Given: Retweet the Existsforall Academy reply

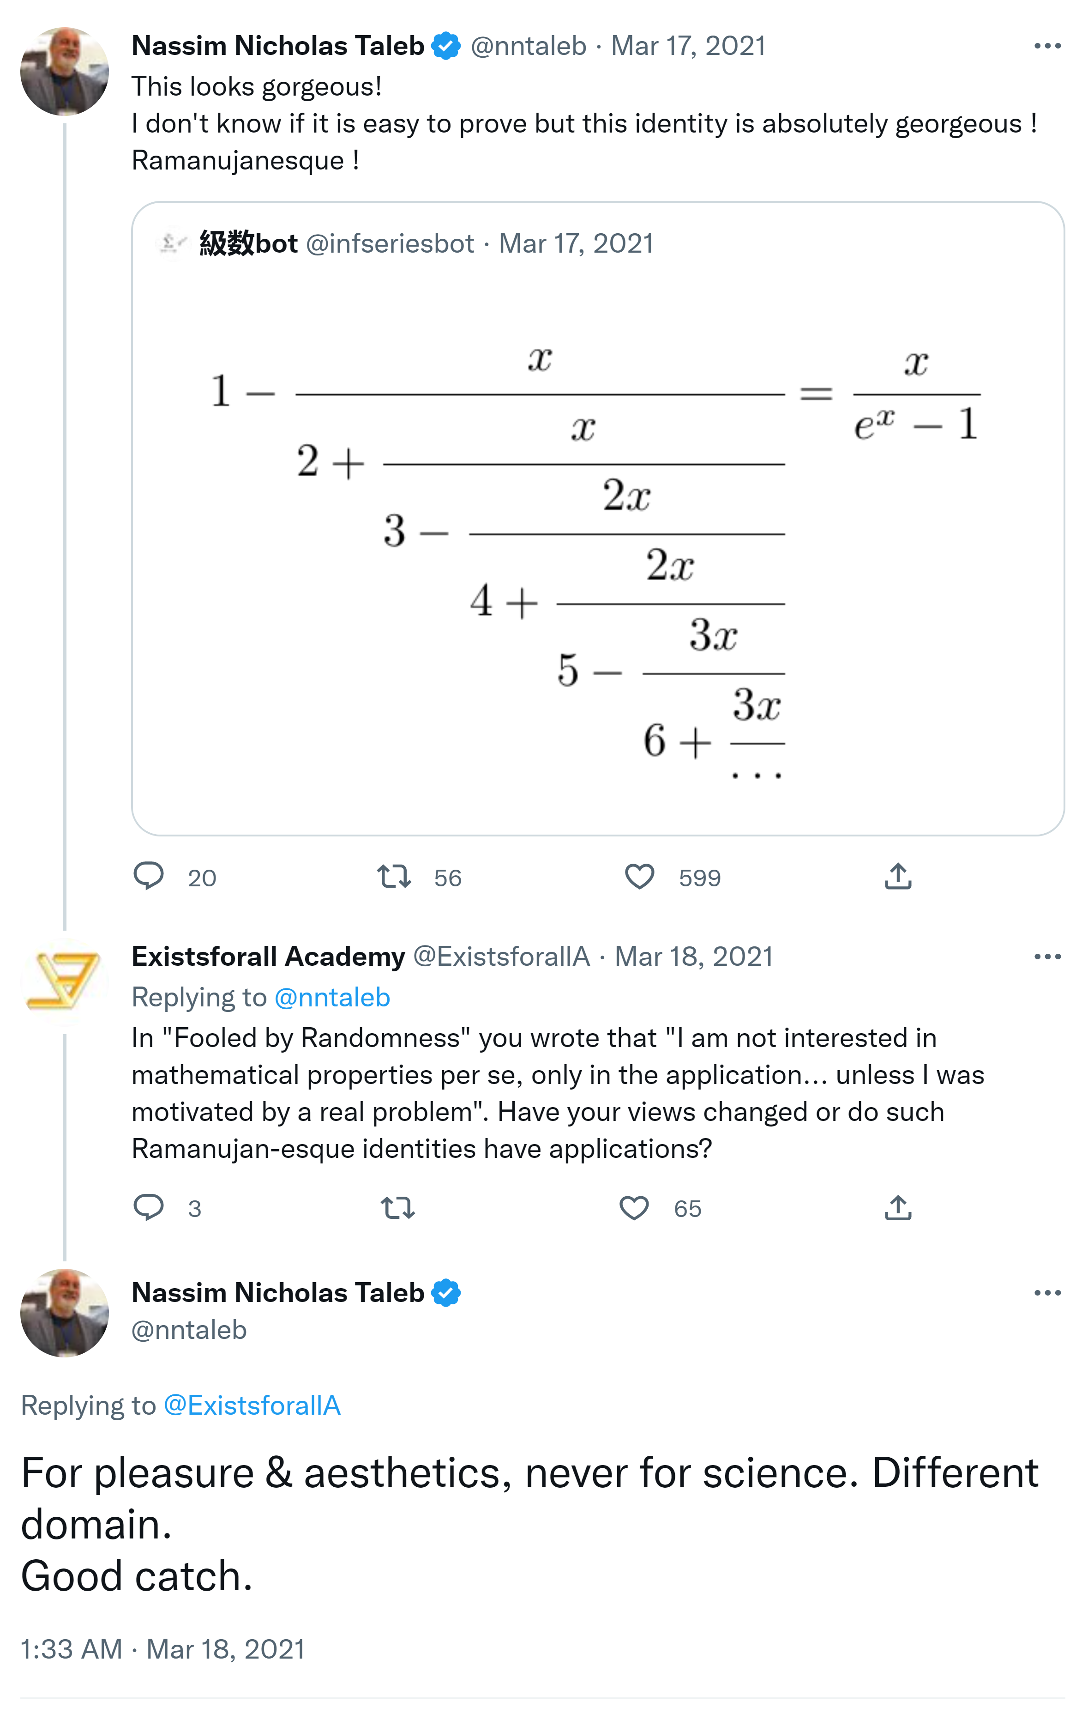Looking at the screenshot, I should coord(398,1207).
